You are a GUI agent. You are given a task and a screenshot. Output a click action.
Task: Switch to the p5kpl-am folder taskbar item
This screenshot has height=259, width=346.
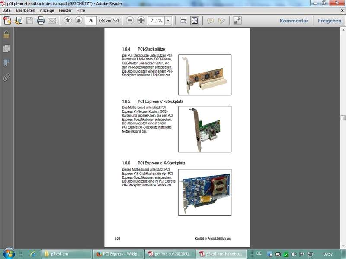click(66, 254)
